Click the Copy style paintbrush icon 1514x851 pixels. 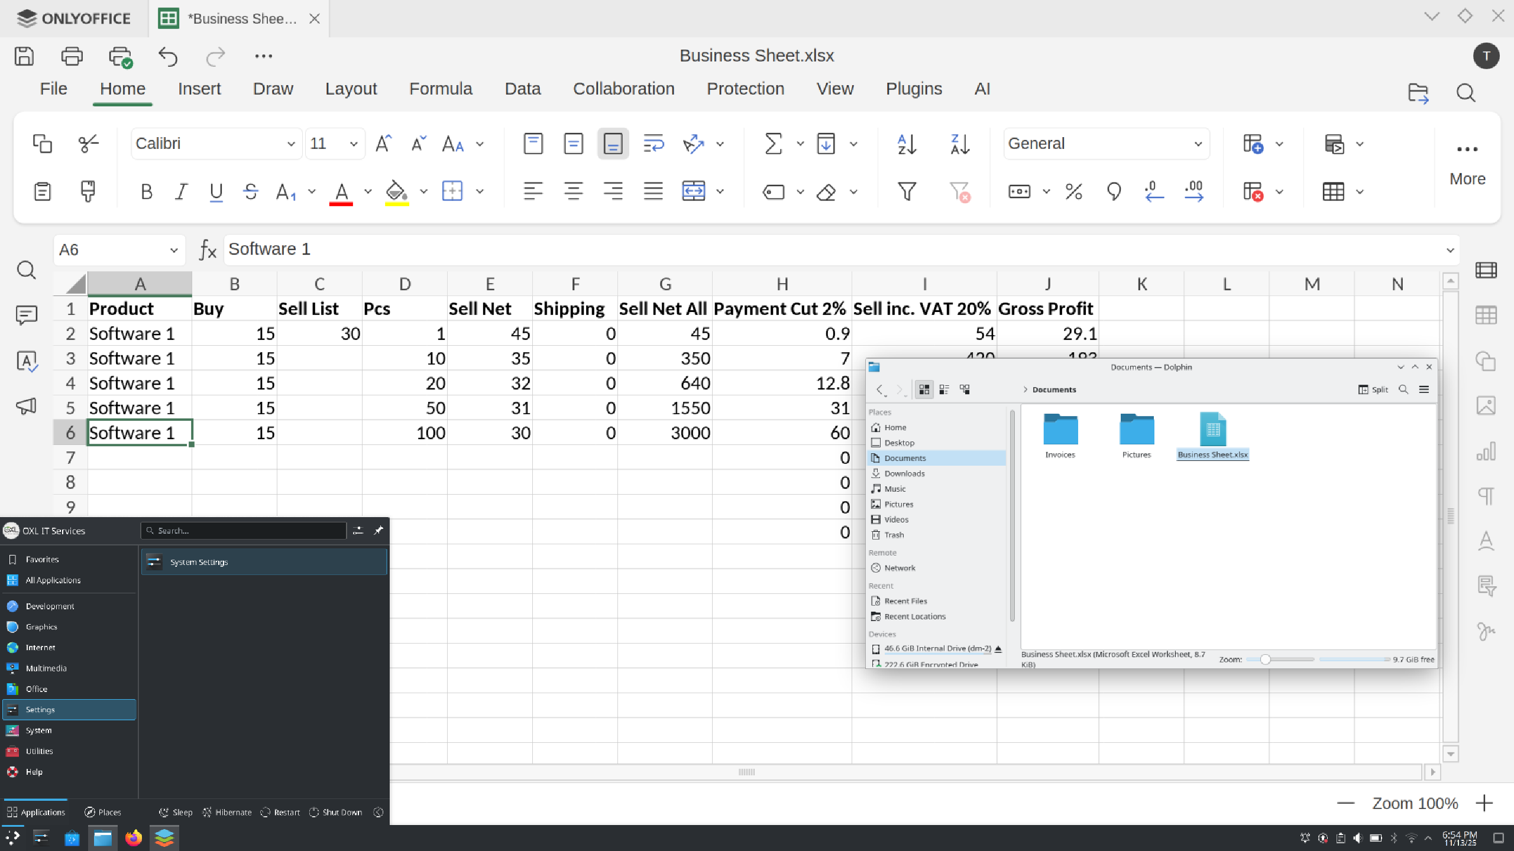coord(88,191)
